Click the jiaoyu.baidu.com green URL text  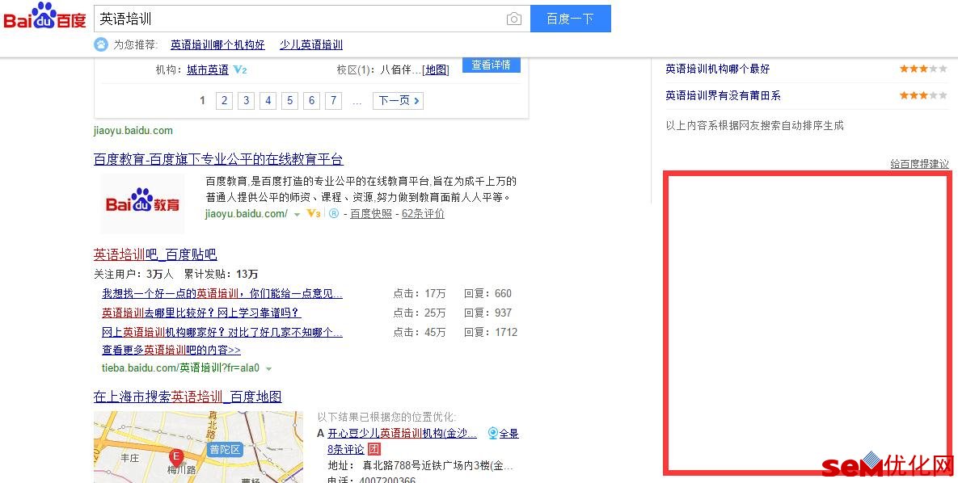coord(133,130)
